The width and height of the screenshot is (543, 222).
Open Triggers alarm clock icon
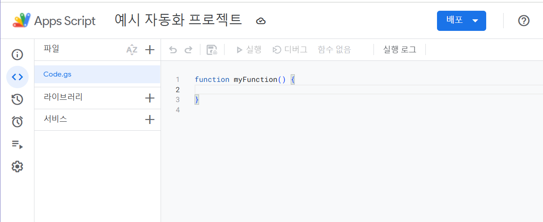pos(17,122)
